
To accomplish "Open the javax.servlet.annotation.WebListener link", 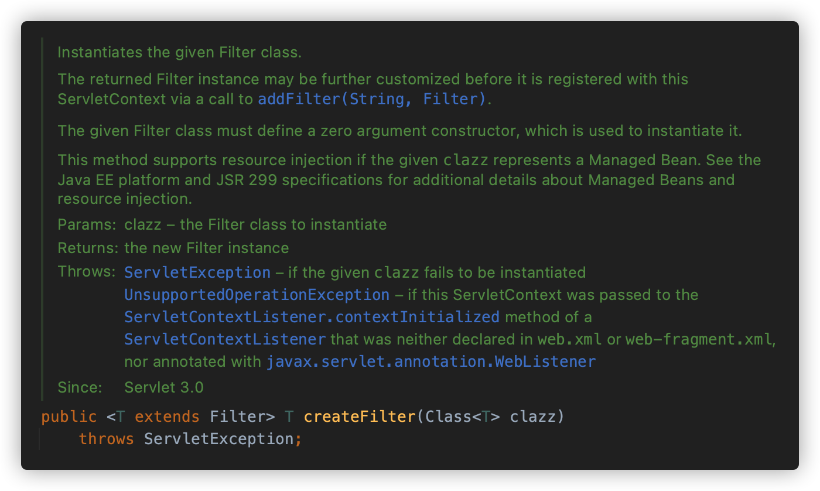I will (430, 362).
